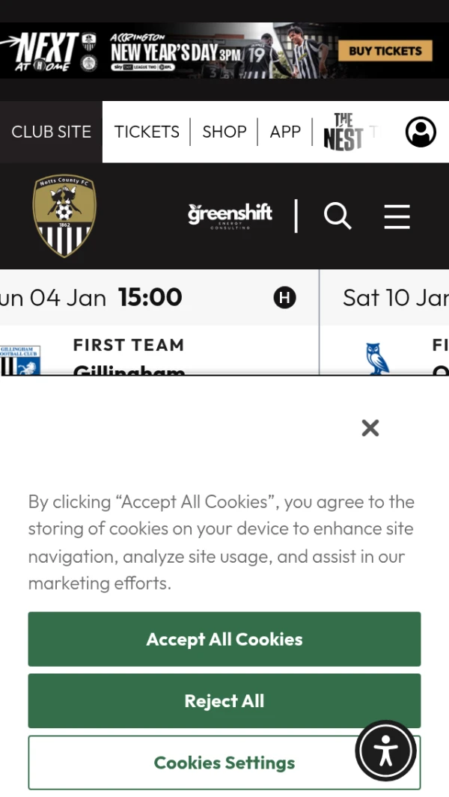
Task: Go to the Tickets menu item
Action: 147,132
